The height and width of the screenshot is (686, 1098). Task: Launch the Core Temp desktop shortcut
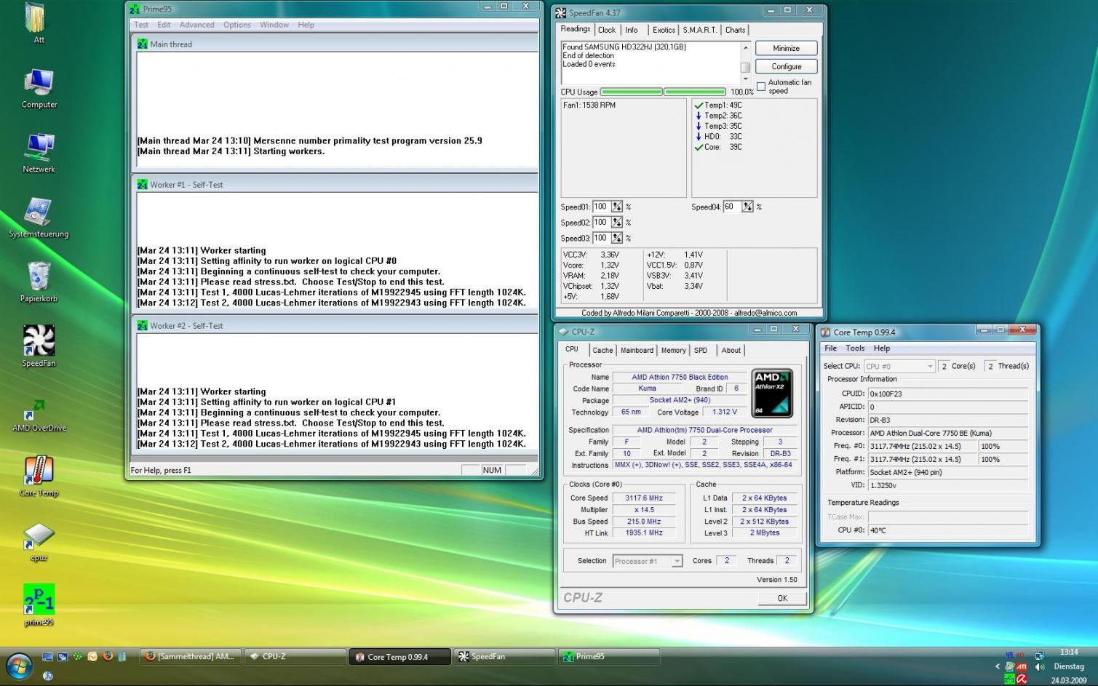coord(39,476)
